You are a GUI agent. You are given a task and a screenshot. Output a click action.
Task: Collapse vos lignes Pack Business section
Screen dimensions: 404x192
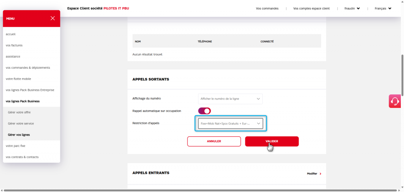22,101
